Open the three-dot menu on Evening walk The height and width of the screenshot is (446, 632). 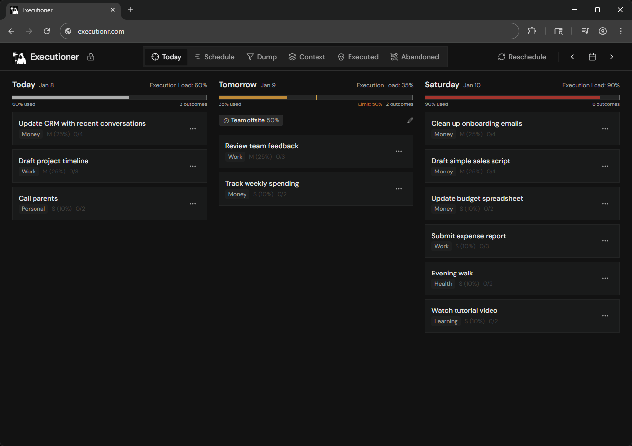[x=605, y=278]
